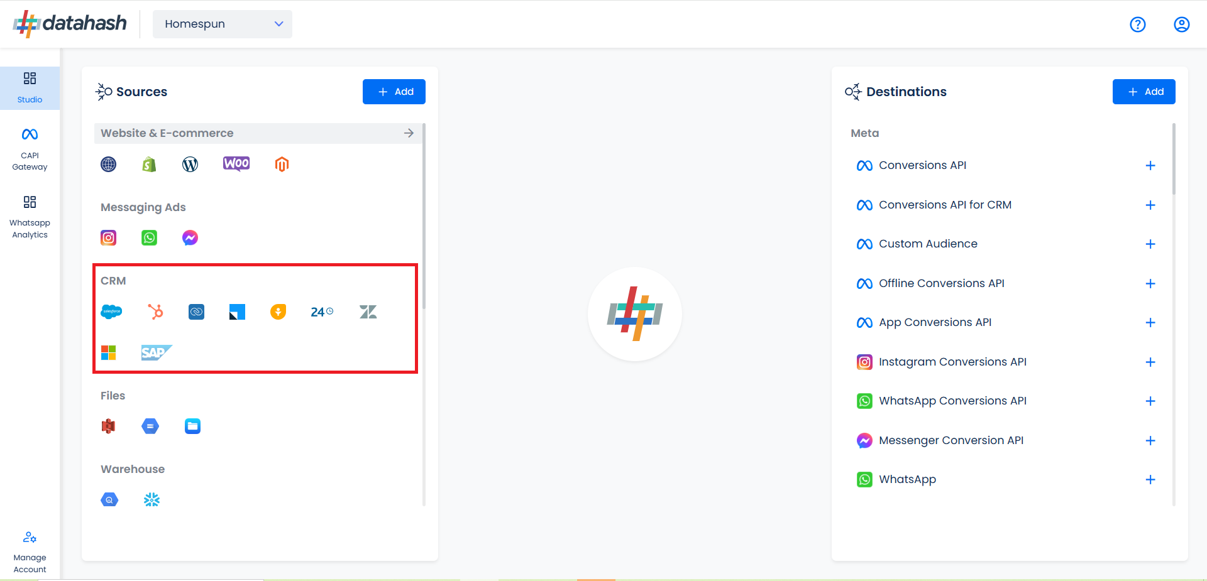Viewport: 1207px width, 581px height.
Task: Click the Sources panel scrollbar
Action: pos(424,216)
